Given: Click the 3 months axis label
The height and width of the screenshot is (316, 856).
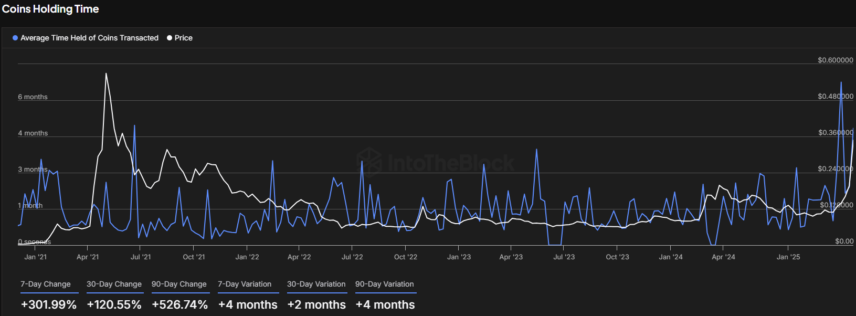Looking at the screenshot, I should click(x=33, y=169).
